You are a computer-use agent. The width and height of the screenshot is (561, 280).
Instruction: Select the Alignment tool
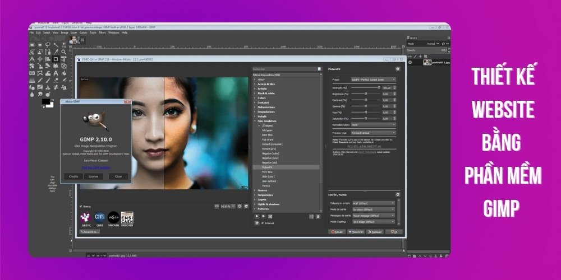48,59
